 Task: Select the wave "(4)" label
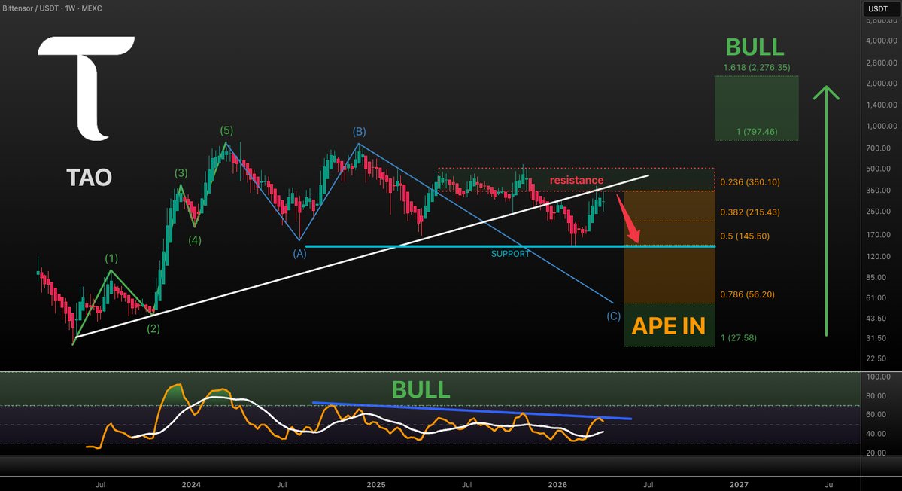click(194, 240)
